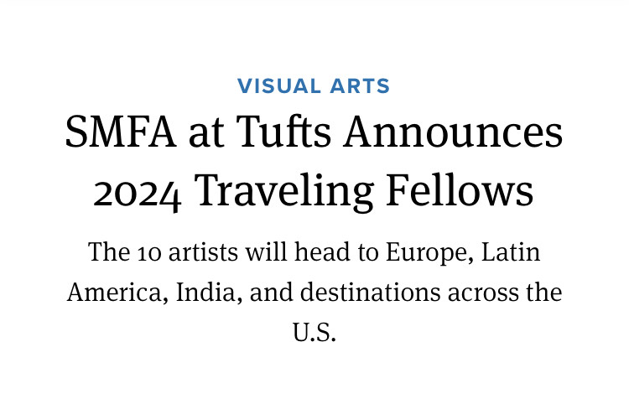Click the word "VISUAL" in the category label
Image resolution: width=629 pixels, height=404 pixels.
coord(279,85)
